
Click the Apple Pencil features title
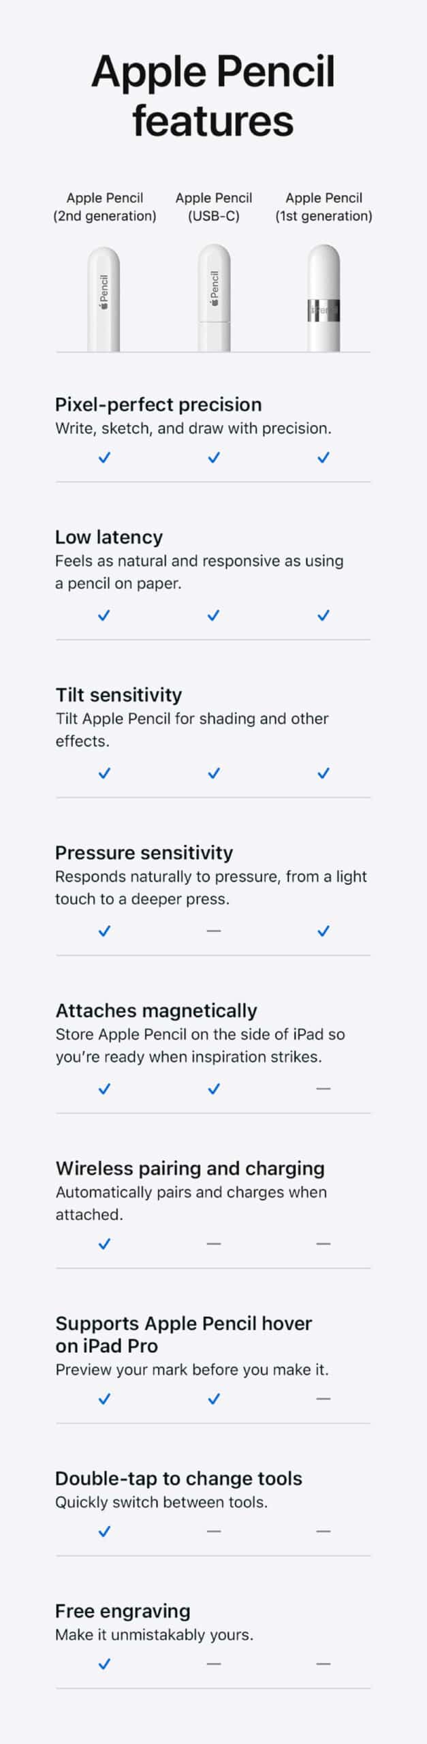213,96
